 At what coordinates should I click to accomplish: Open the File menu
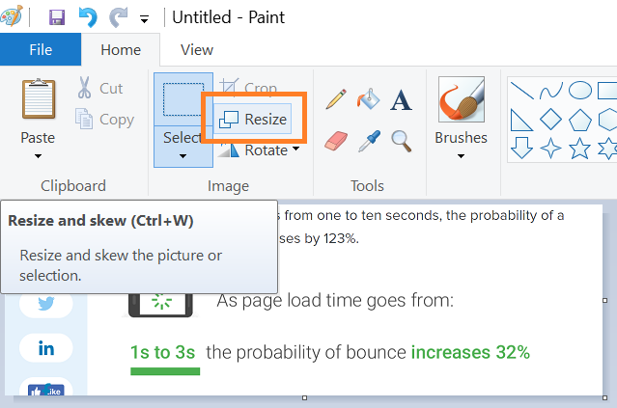[x=41, y=49]
